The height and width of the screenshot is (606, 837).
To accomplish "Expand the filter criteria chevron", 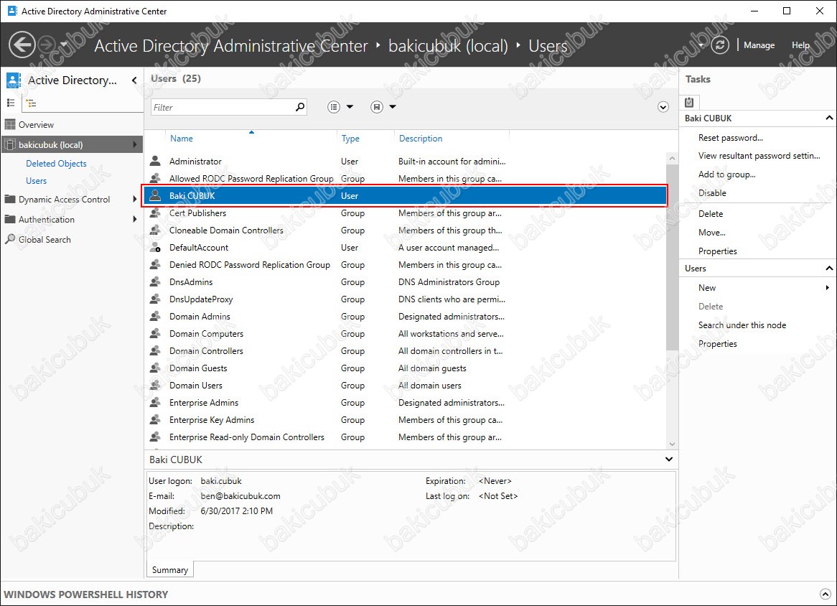I will [663, 107].
